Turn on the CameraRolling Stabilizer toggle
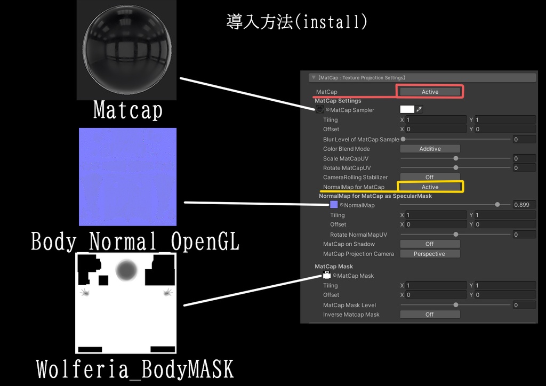 pos(430,177)
